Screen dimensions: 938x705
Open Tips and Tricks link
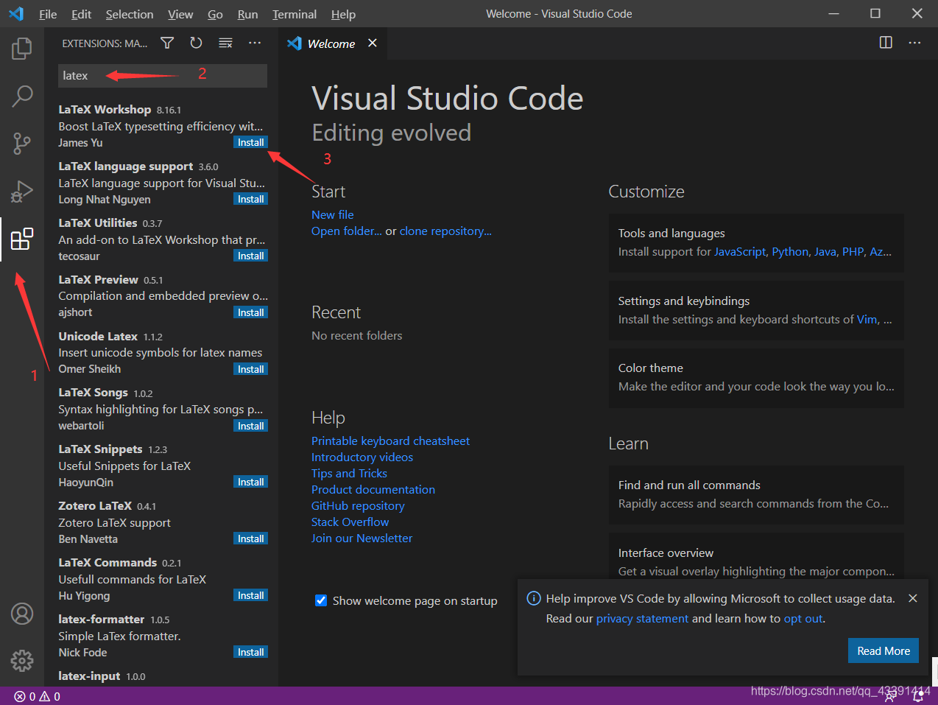click(x=349, y=473)
